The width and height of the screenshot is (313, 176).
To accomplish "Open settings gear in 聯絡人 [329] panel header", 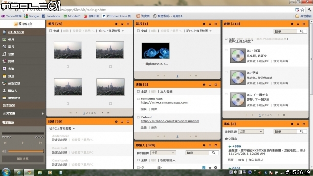I will point(204,145).
